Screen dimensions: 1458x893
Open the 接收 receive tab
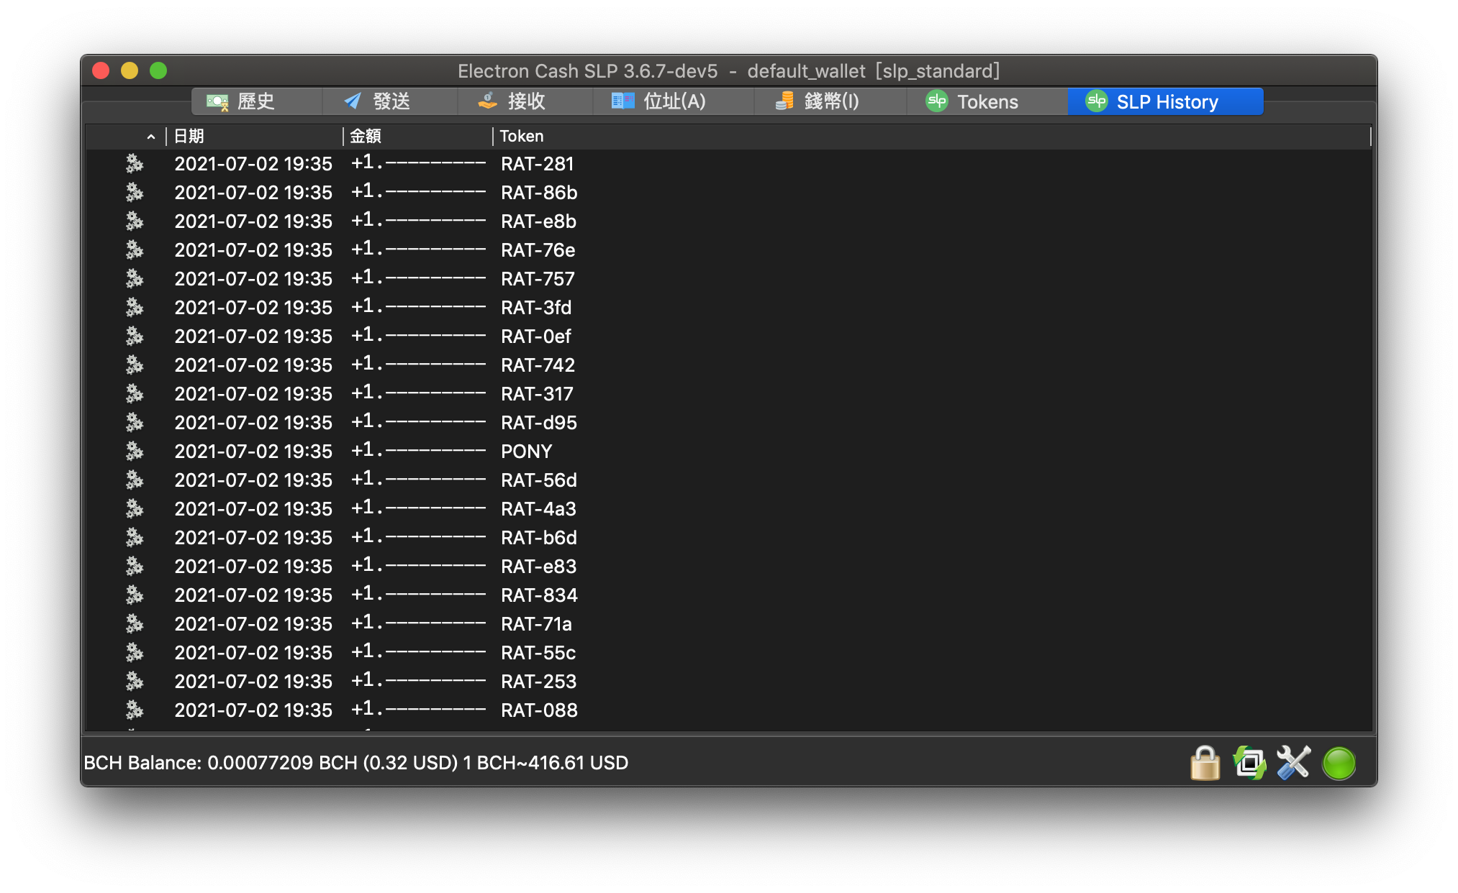point(525,101)
